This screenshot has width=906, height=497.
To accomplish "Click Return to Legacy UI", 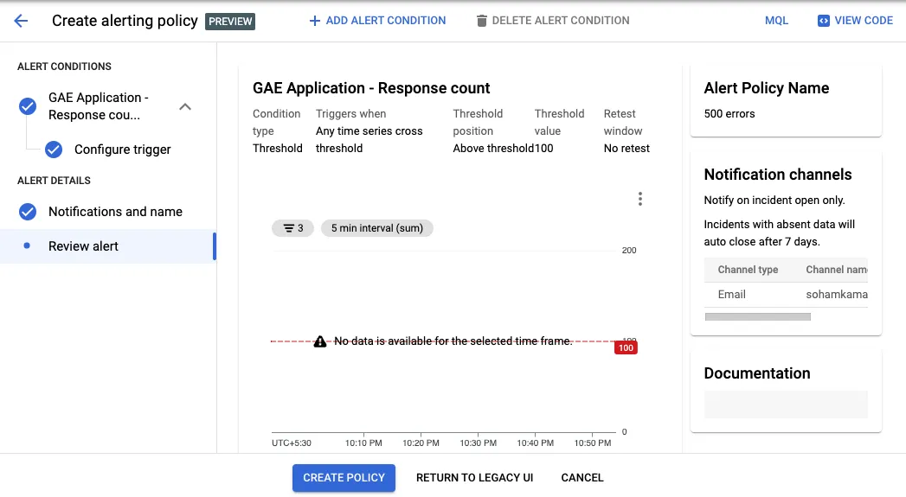I will coord(474,477).
